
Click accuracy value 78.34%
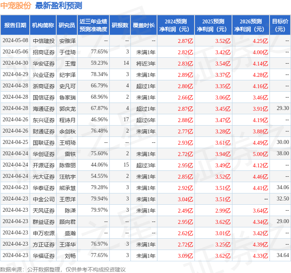coord(99,74)
